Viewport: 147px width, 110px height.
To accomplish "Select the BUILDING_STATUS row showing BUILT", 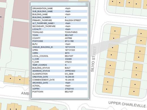I will click(x=60, y=68).
